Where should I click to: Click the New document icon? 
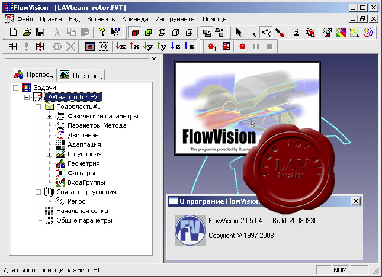13,32
